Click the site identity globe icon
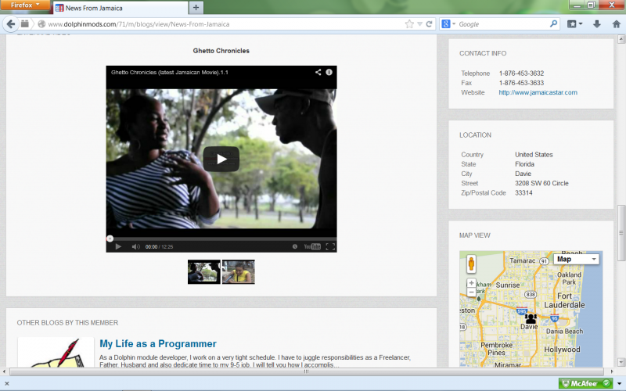Screen dimensions: 626x391 click(41, 24)
